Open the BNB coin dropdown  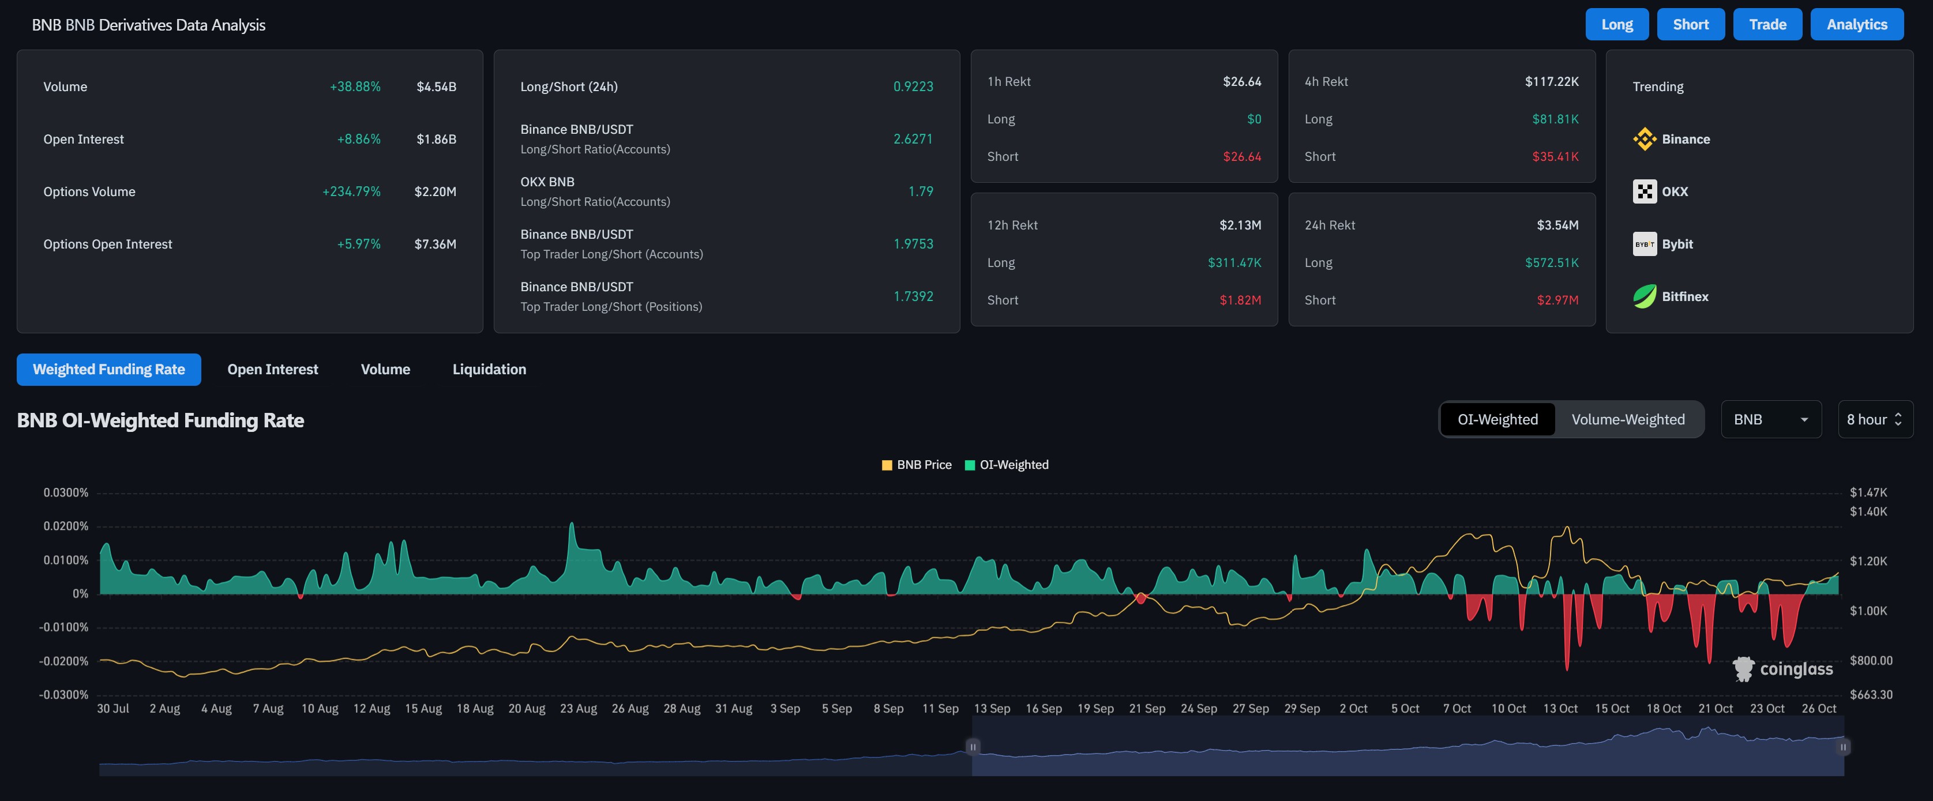[1770, 419]
